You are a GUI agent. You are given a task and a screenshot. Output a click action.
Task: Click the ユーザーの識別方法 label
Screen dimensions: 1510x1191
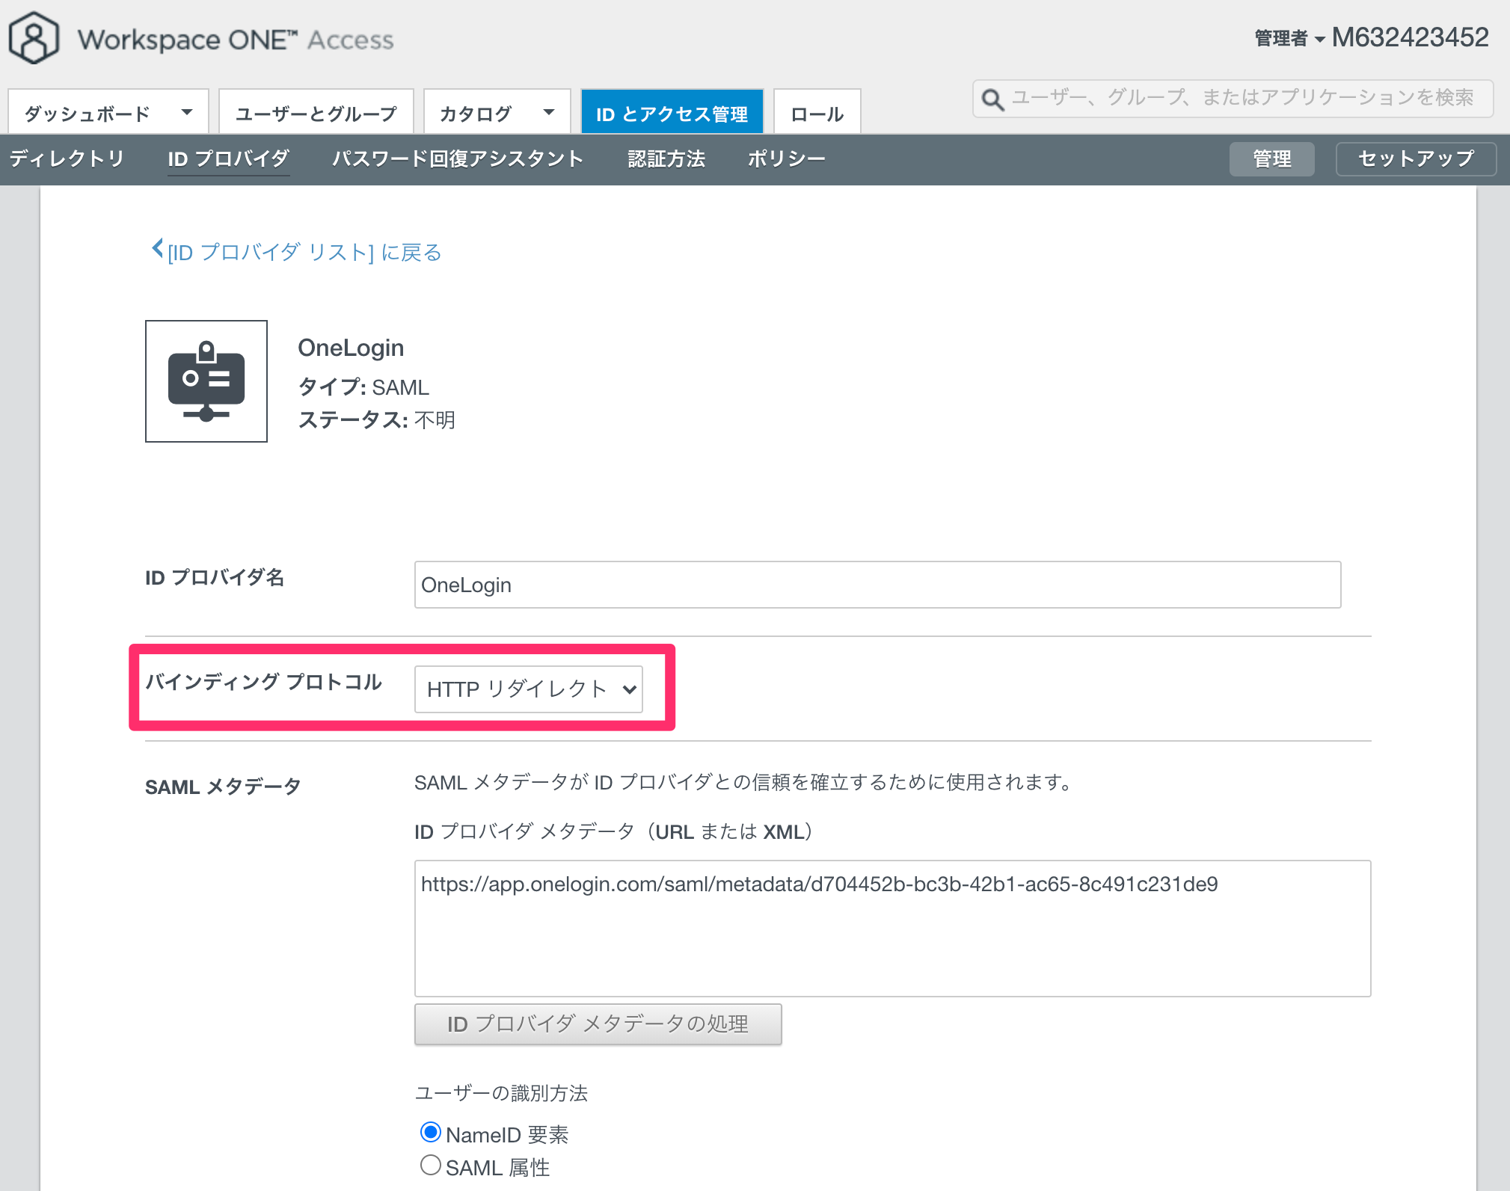tap(501, 1093)
